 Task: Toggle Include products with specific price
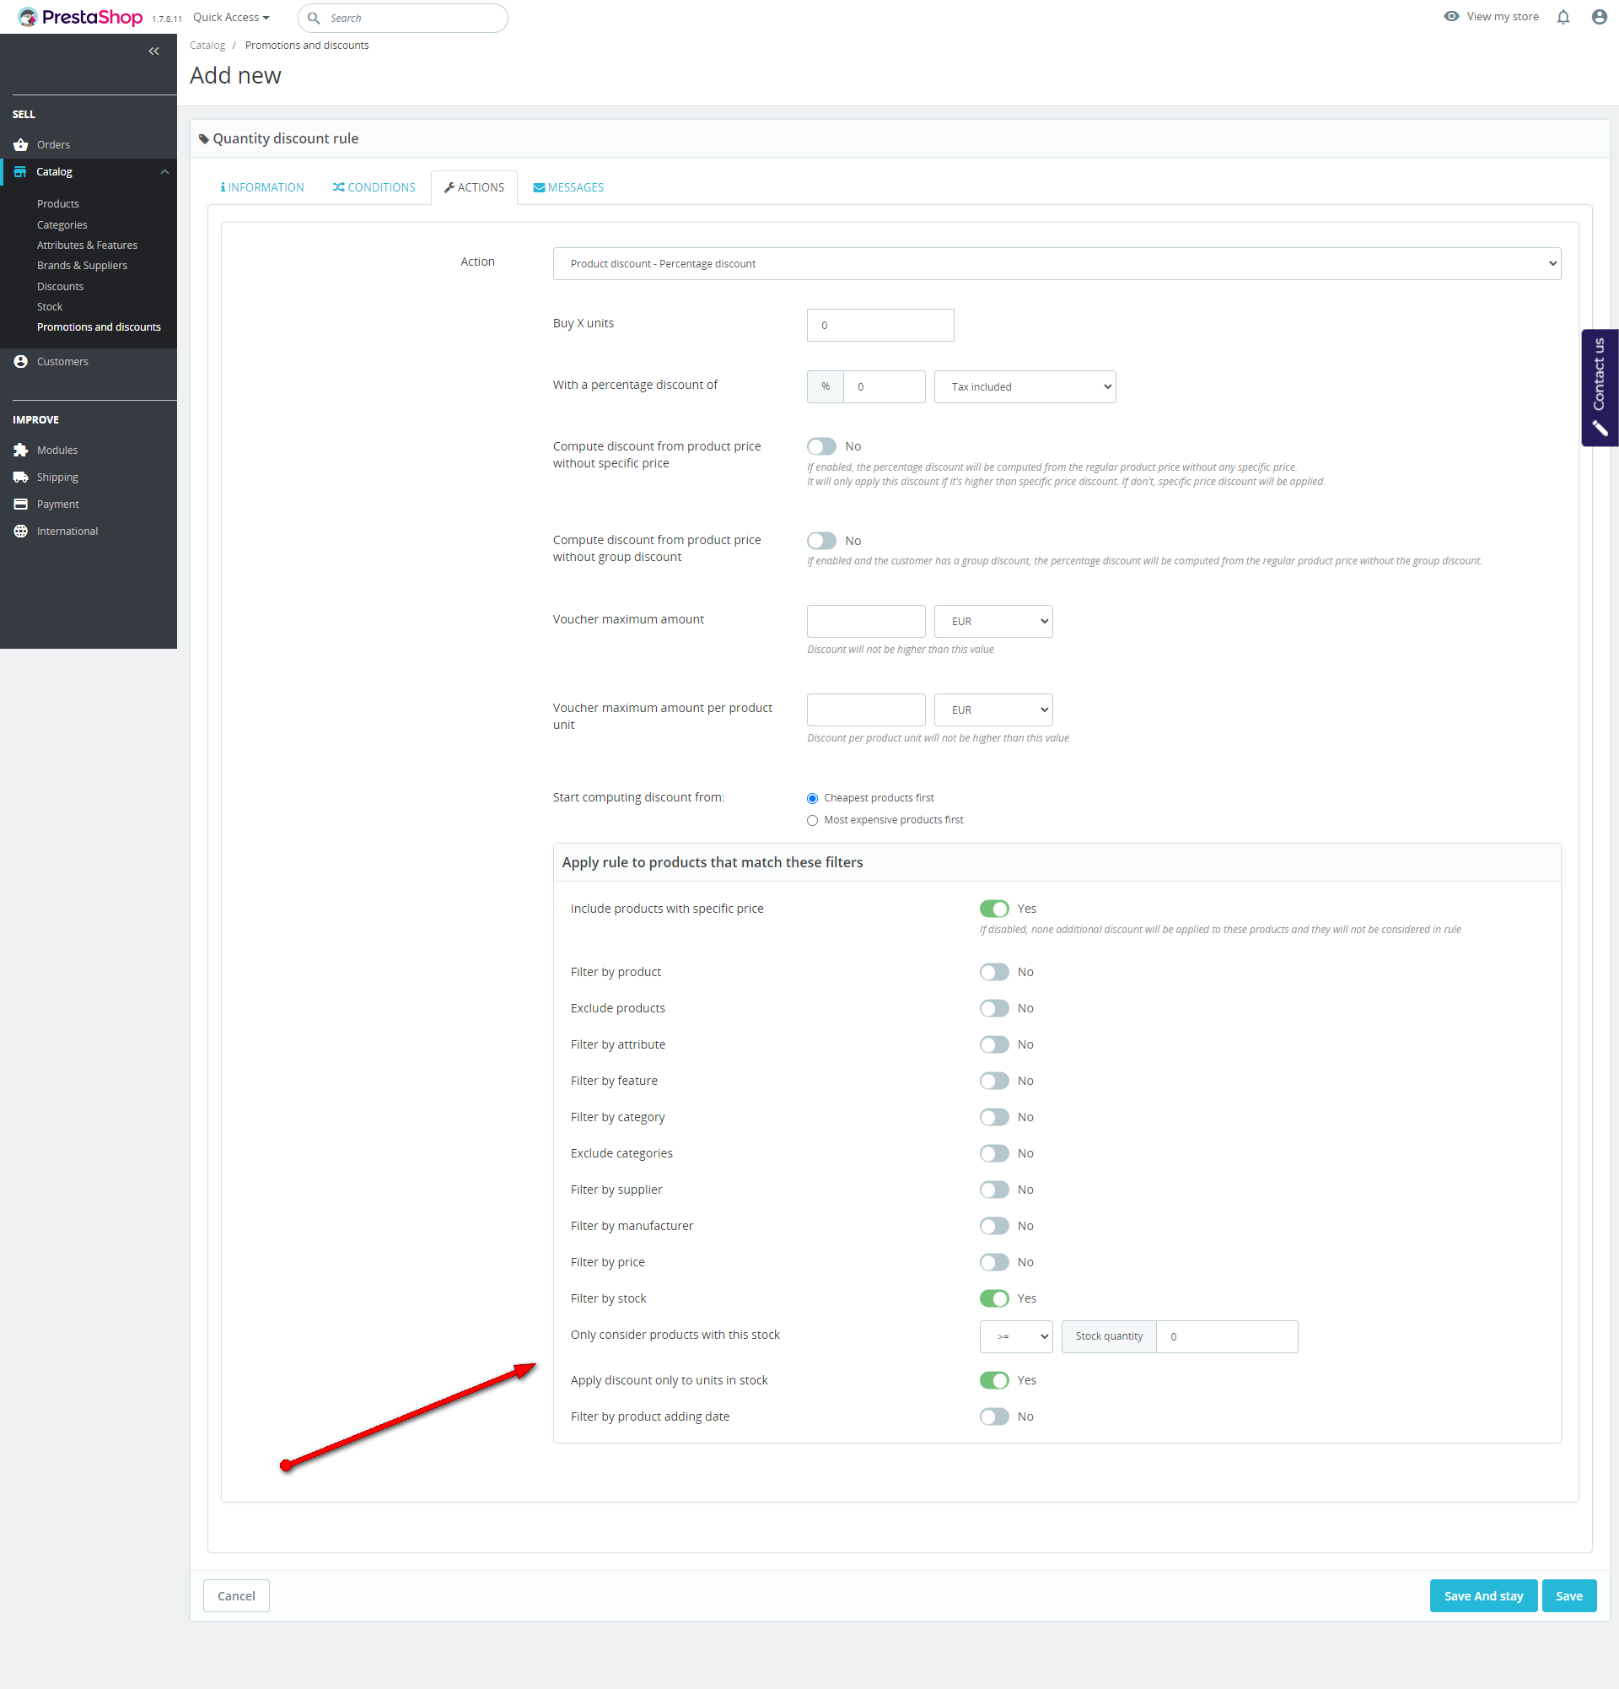(994, 909)
